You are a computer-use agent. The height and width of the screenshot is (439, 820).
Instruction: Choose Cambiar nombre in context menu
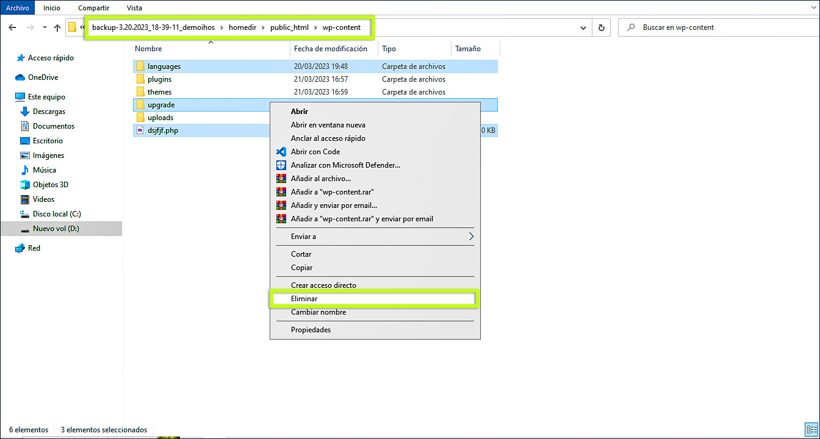(375, 312)
